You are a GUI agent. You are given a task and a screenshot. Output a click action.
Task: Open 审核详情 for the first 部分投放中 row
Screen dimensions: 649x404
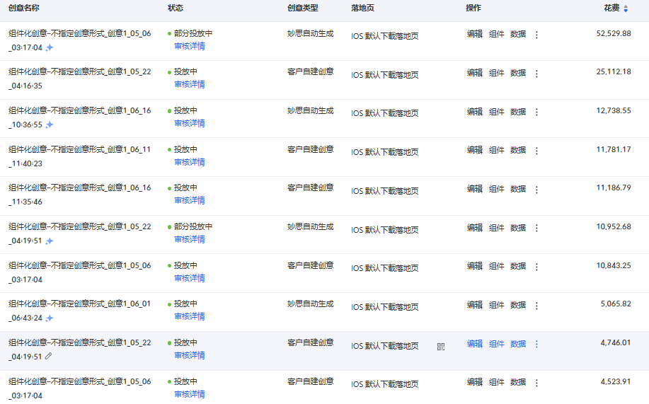tap(190, 46)
